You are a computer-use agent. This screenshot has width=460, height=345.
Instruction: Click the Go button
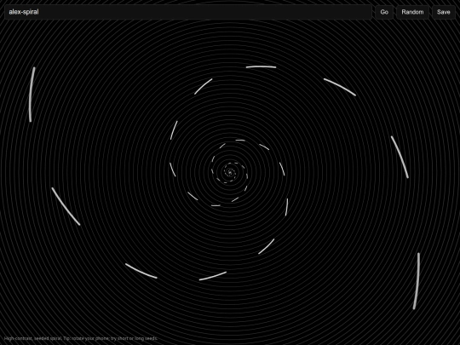(384, 12)
